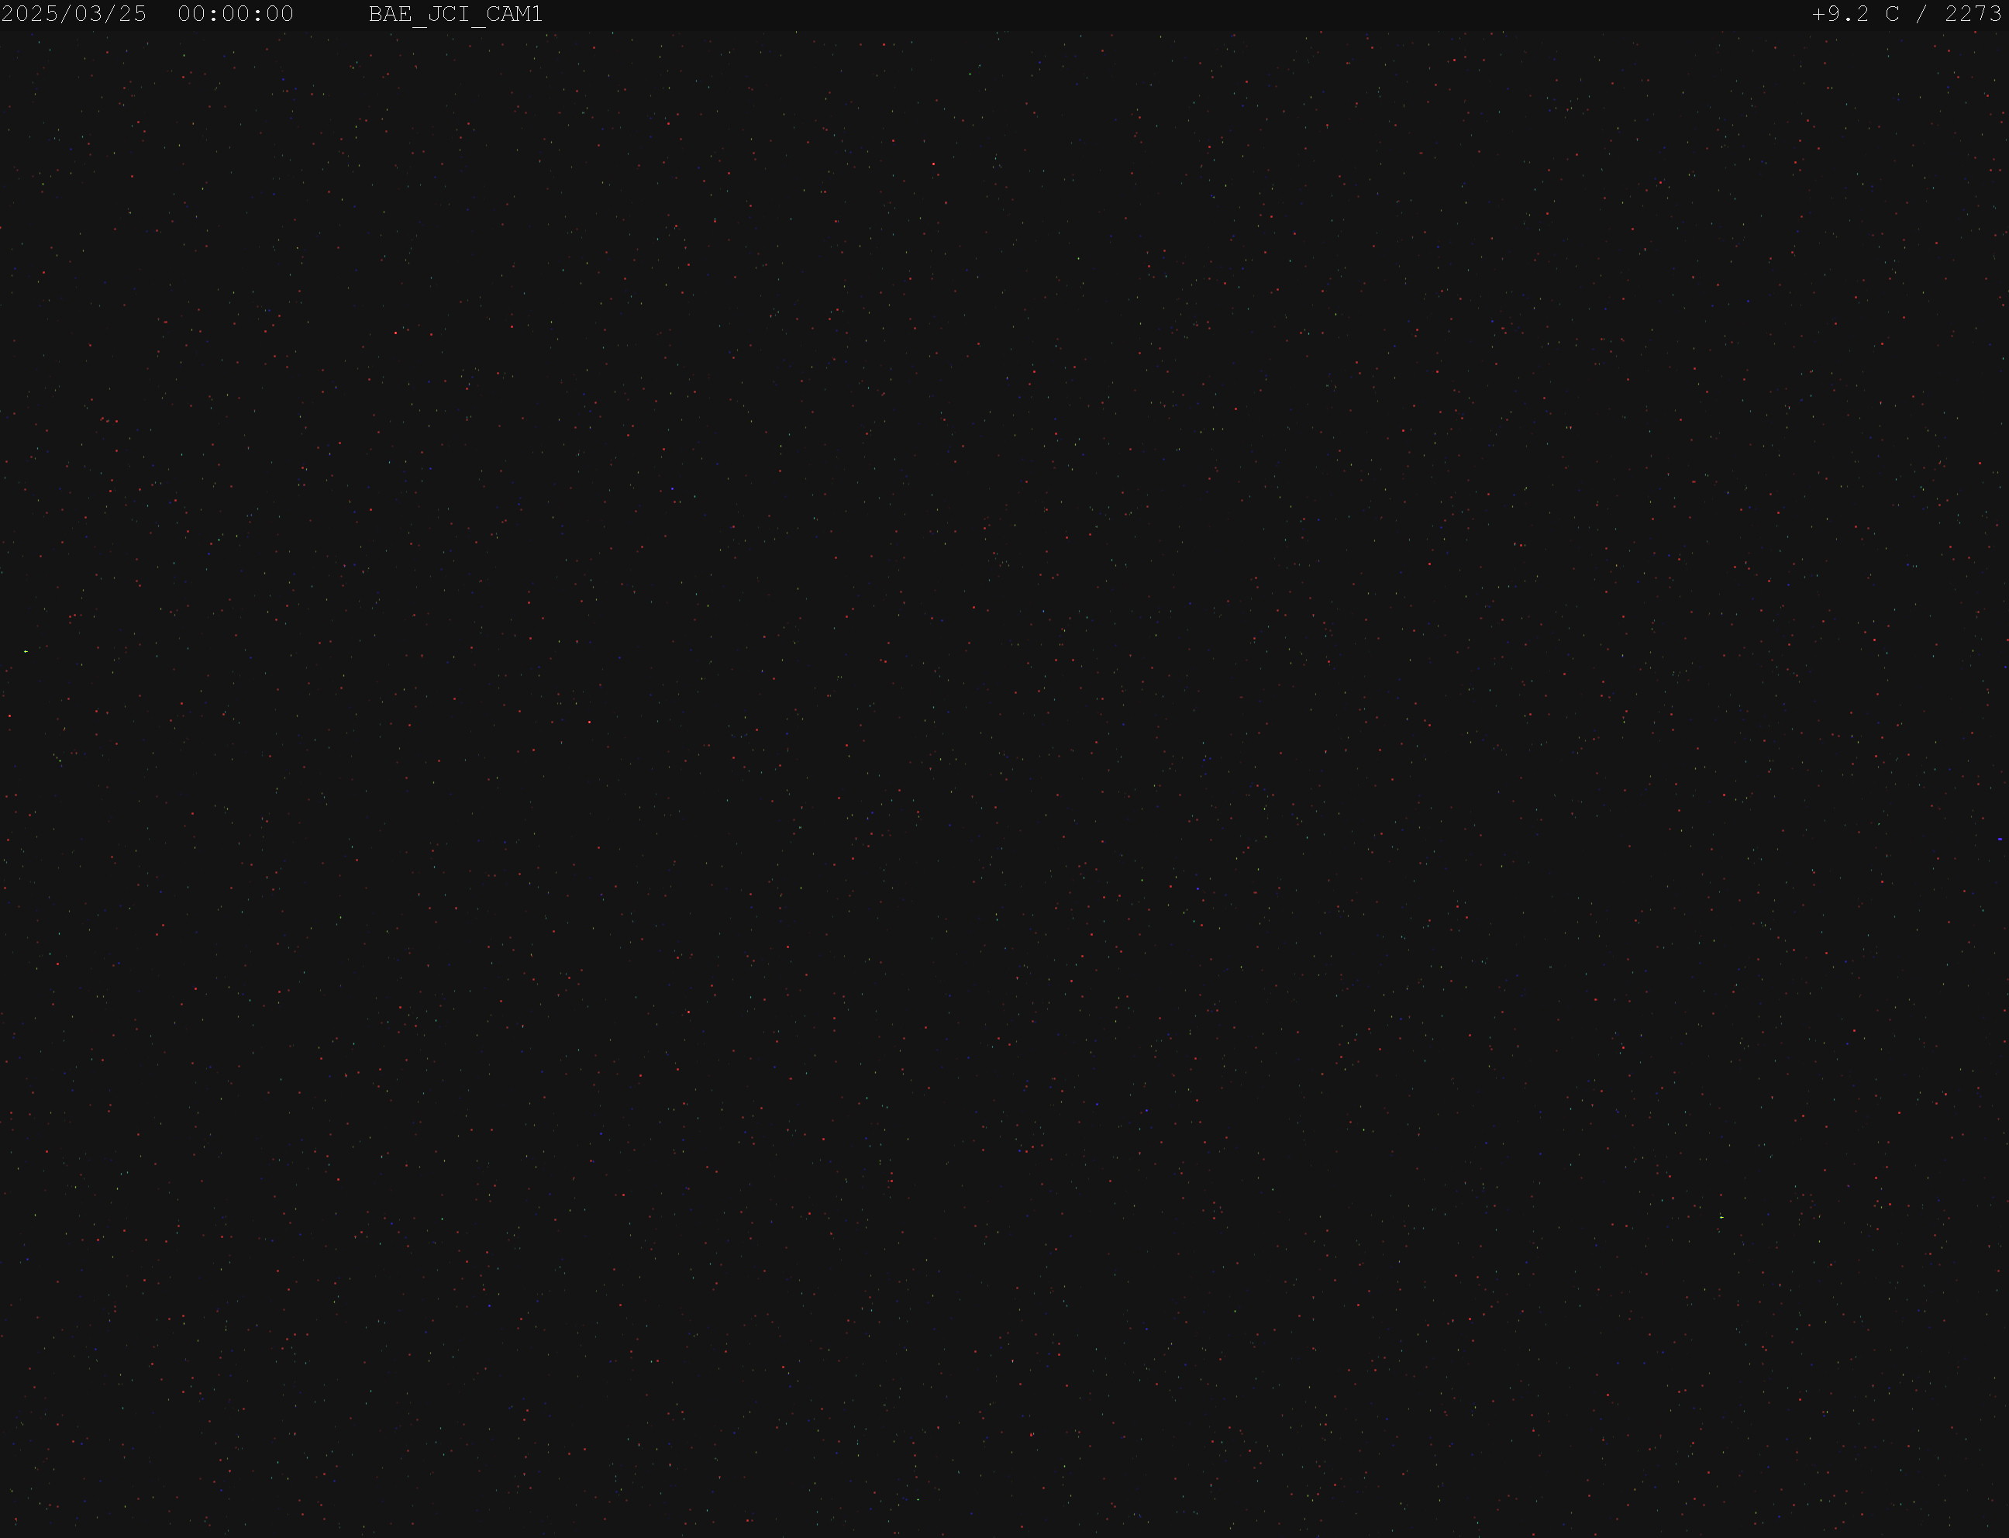
Task: Select the minutes digits of the time stamp
Action: click(236, 14)
